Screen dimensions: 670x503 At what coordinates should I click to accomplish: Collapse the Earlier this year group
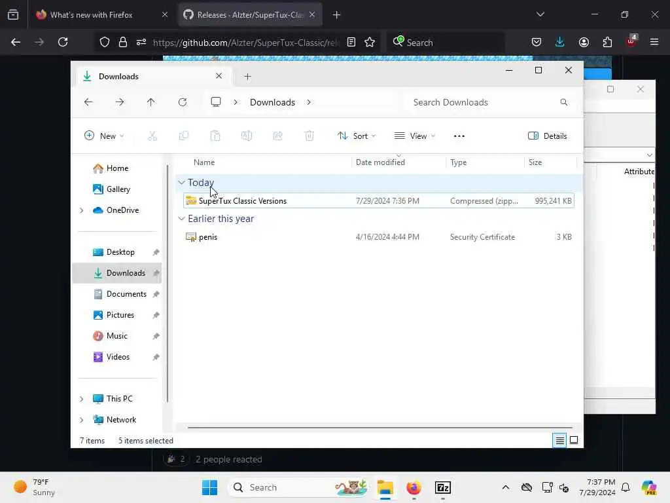[x=182, y=219]
